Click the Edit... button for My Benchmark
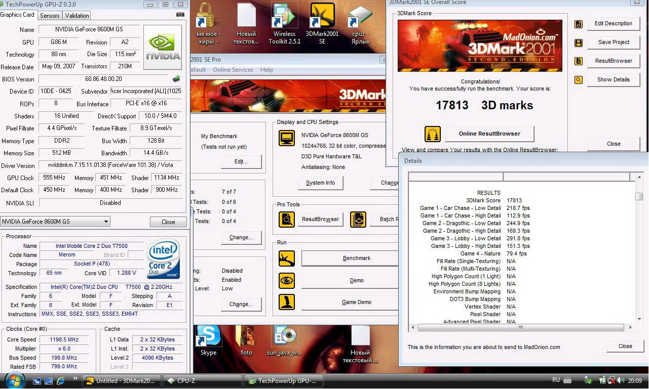Image resolution: width=649 pixels, height=389 pixels. click(241, 162)
